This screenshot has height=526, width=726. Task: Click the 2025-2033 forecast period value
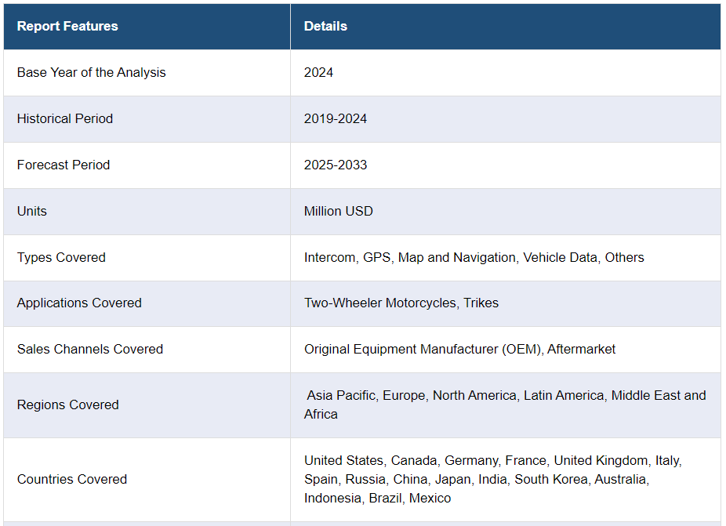[336, 165]
